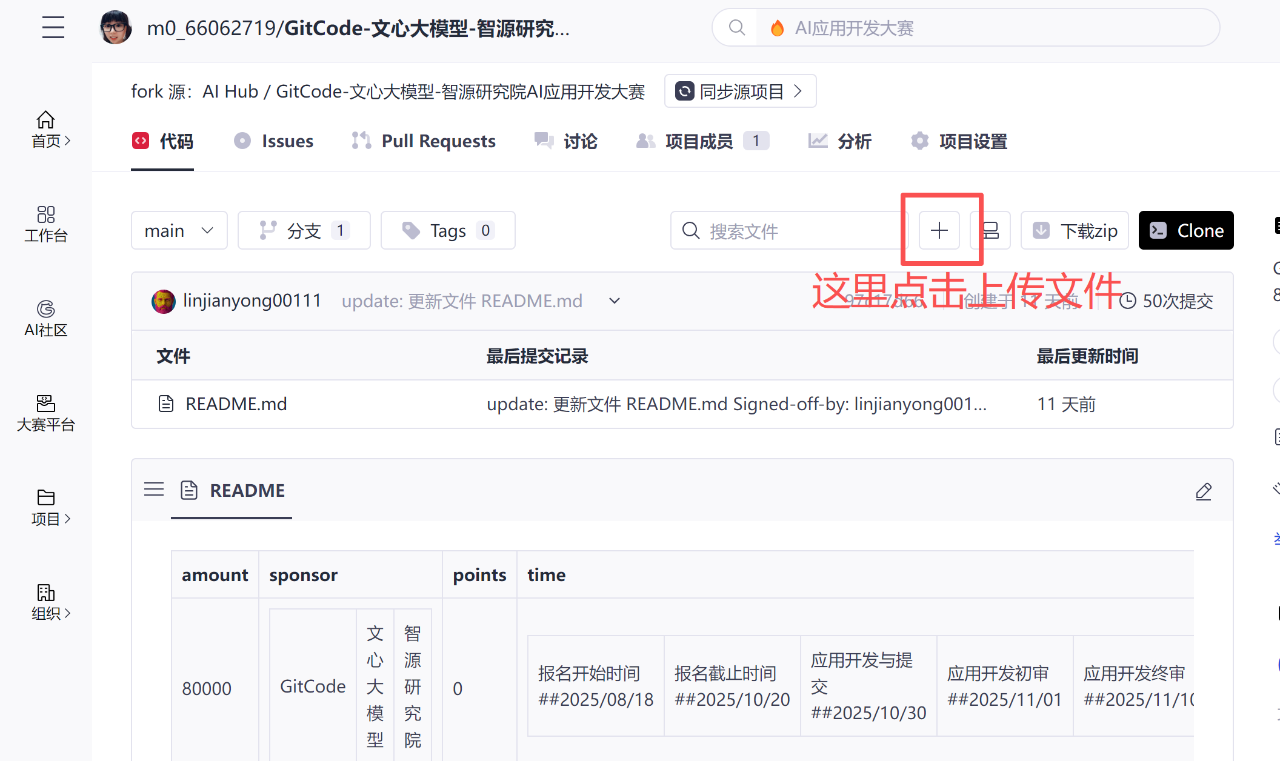Click 同步源项目 button

(x=740, y=91)
